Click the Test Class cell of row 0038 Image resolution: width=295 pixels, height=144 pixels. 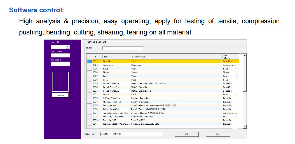(x=231, y=117)
